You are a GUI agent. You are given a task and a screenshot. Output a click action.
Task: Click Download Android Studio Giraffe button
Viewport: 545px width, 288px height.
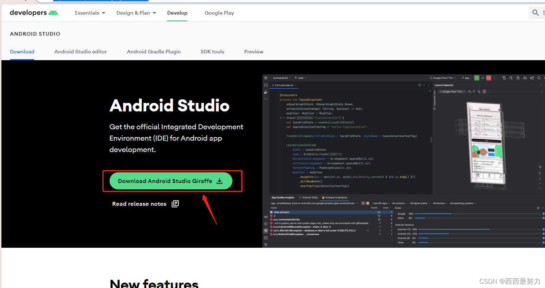click(x=171, y=181)
